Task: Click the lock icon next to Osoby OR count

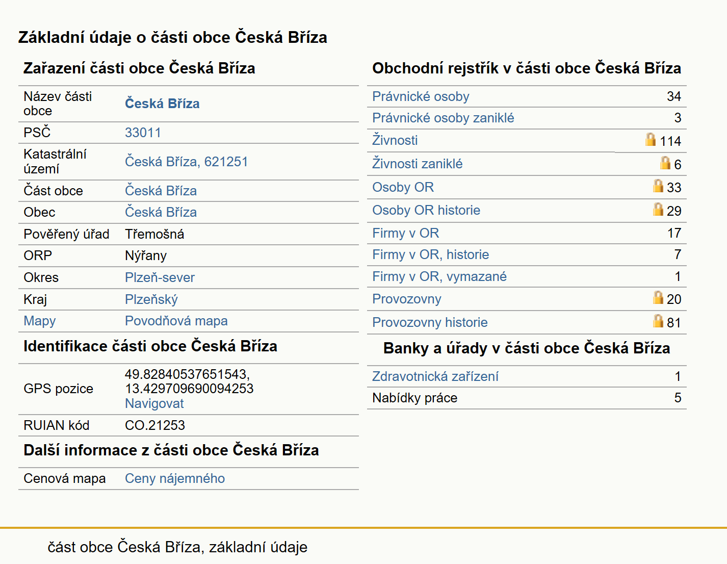Action: pyautogui.click(x=658, y=186)
